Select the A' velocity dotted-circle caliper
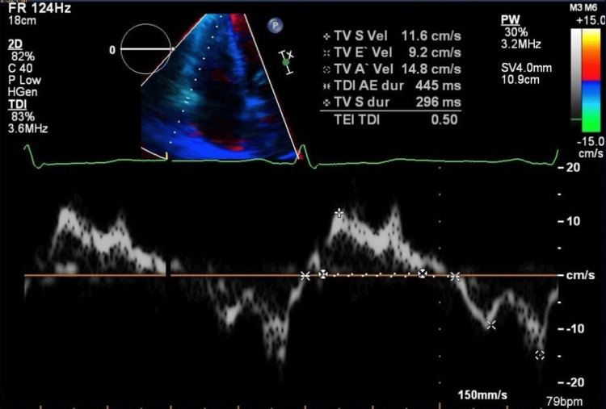606x409 pixels. tap(540, 355)
